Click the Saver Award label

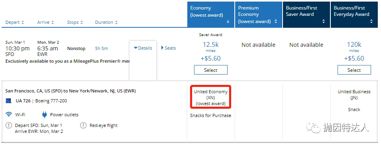tap(211, 35)
